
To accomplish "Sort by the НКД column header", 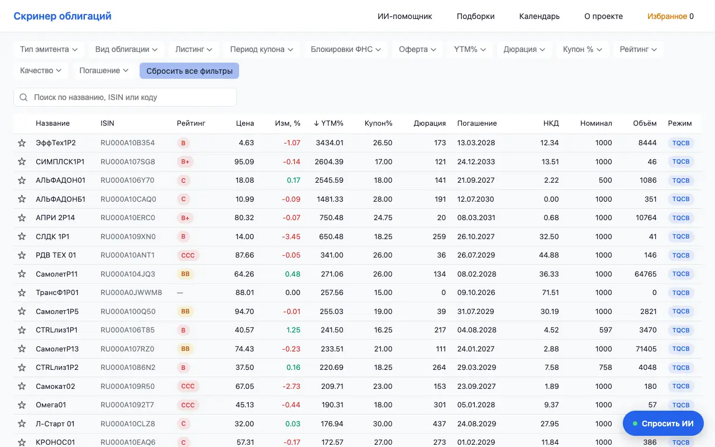I will [551, 123].
